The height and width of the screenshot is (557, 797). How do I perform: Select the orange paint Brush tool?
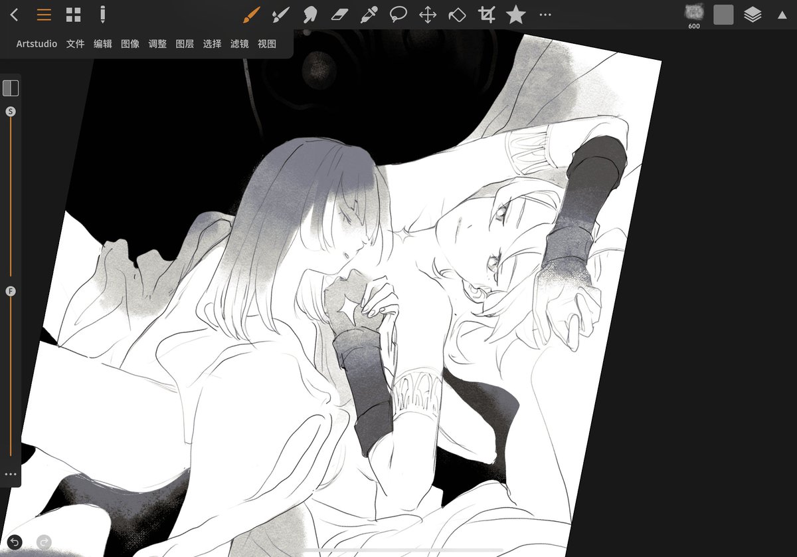click(x=250, y=15)
